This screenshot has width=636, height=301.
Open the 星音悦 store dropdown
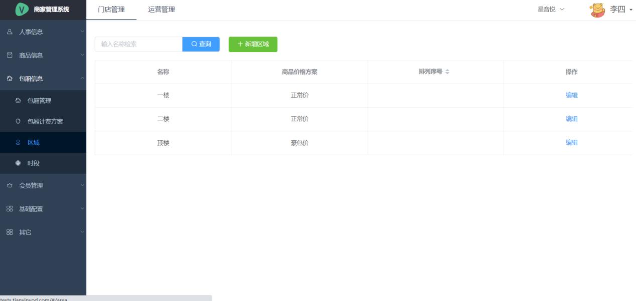click(x=551, y=10)
